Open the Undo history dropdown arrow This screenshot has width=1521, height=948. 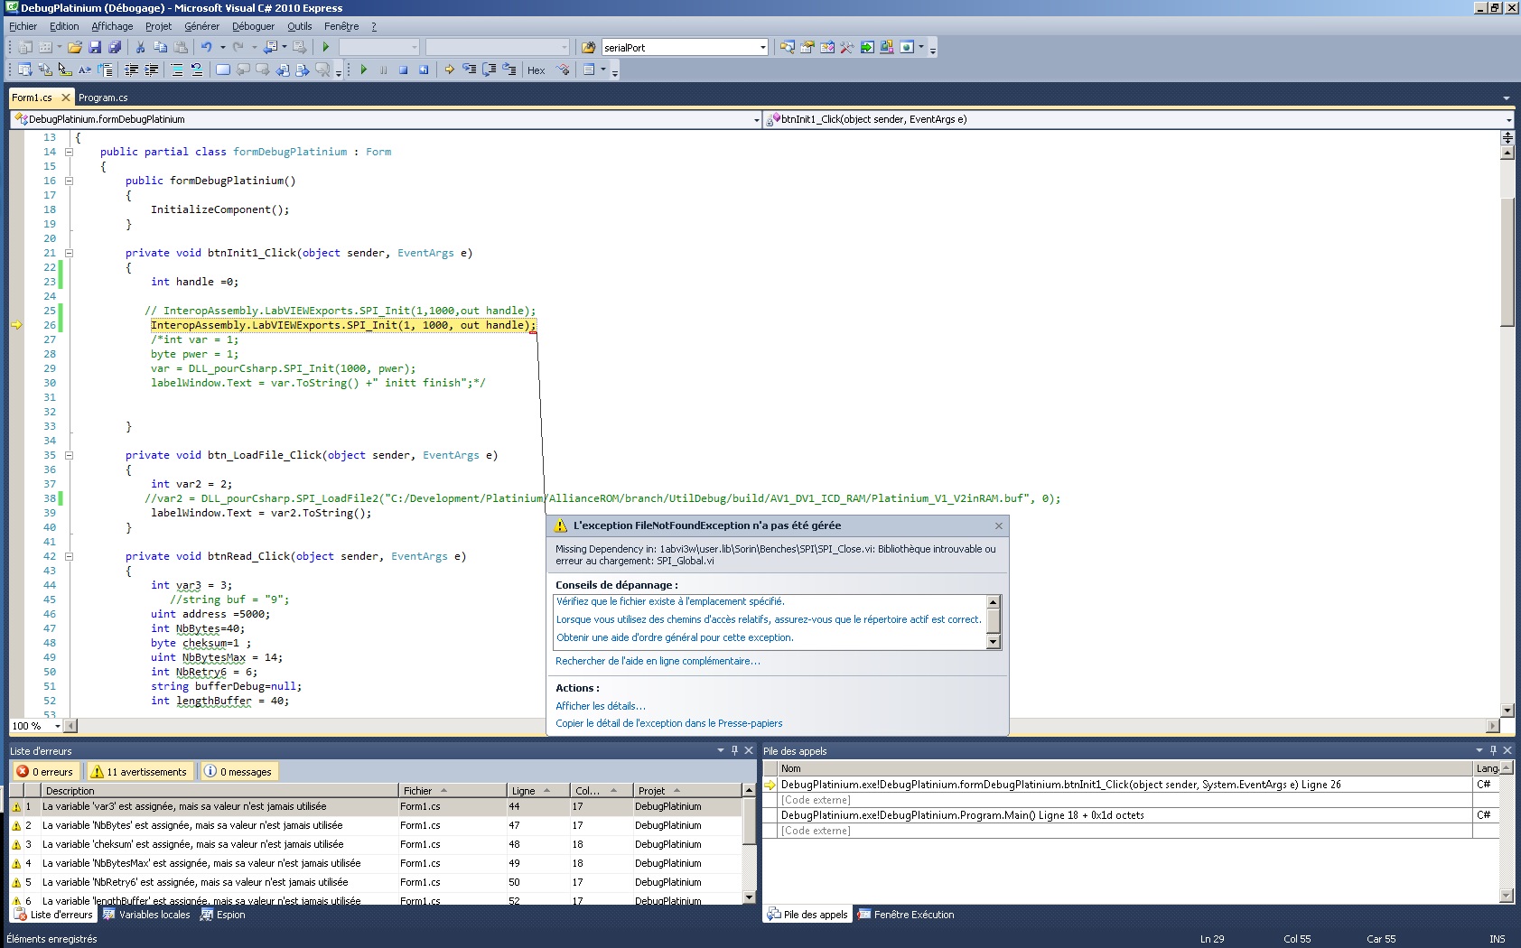[x=223, y=47]
